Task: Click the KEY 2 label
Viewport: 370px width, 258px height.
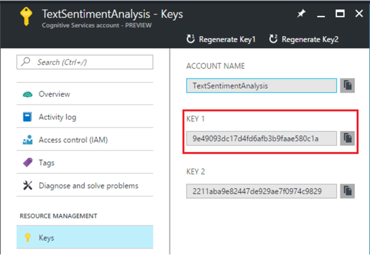Action: click(x=196, y=171)
